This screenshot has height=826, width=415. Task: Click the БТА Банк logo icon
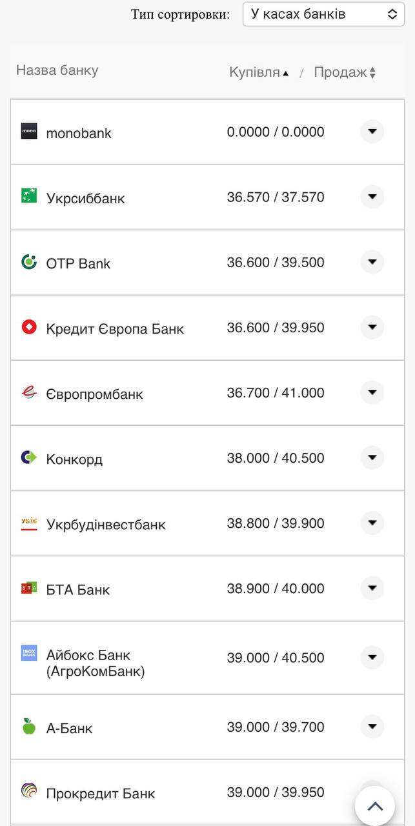coord(28,588)
